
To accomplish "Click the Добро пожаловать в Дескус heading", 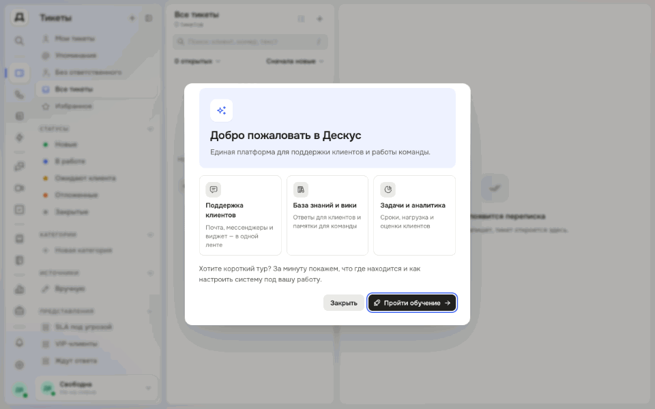I will point(285,135).
